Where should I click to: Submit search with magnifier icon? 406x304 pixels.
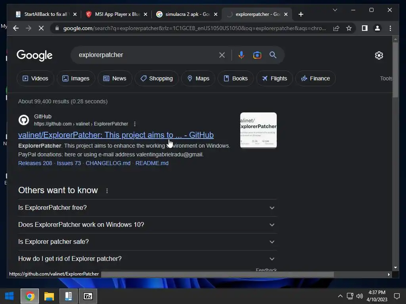click(273, 55)
